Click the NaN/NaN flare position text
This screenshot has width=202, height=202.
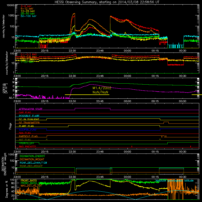point(100,92)
